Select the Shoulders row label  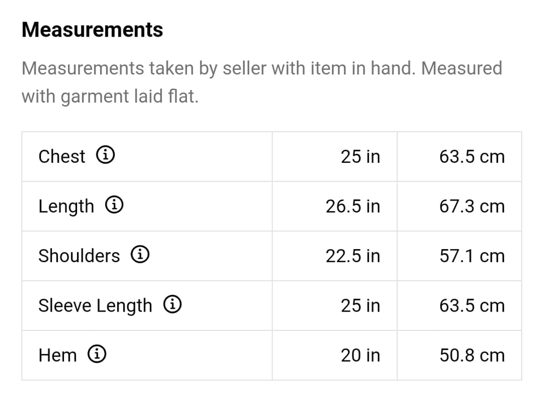click(79, 256)
